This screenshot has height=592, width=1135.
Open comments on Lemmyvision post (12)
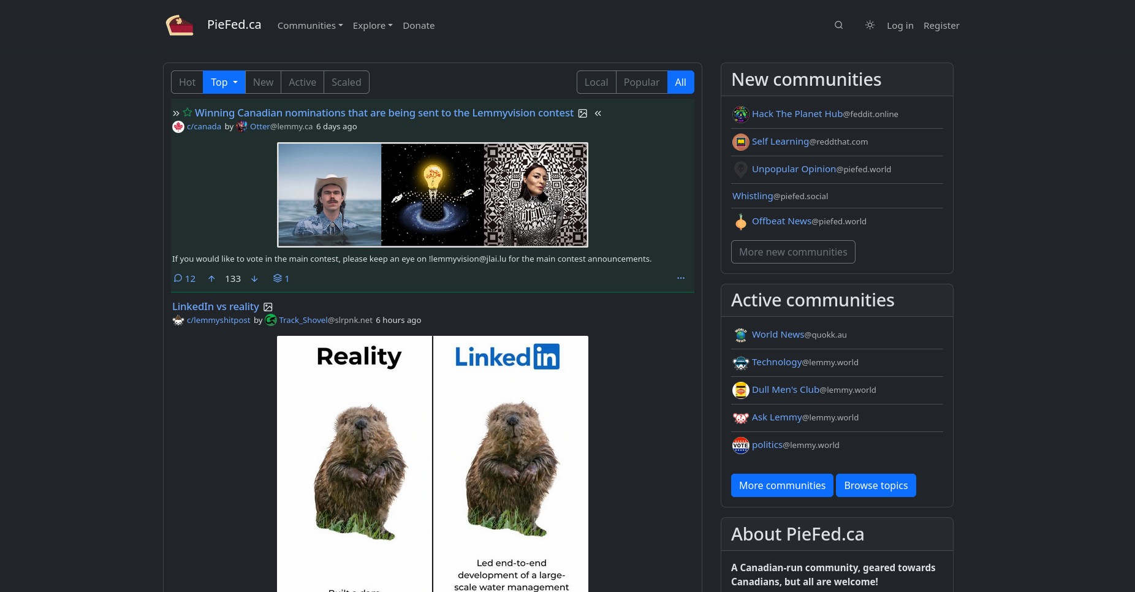point(184,278)
